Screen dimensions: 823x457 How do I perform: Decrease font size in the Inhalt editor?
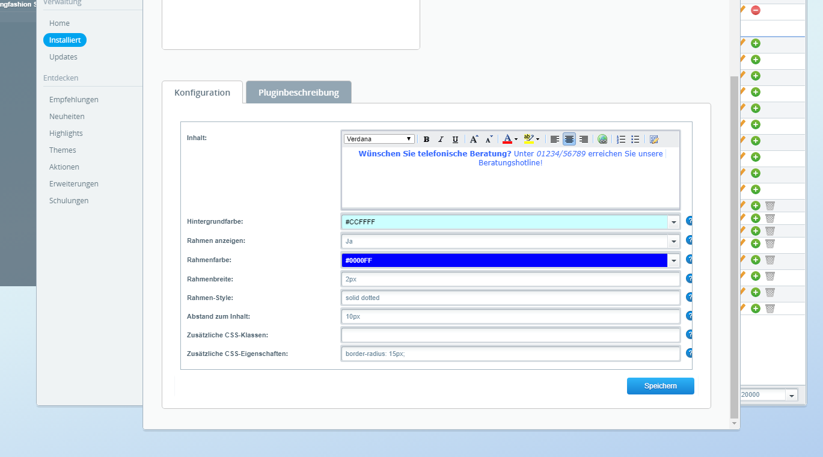click(x=489, y=140)
